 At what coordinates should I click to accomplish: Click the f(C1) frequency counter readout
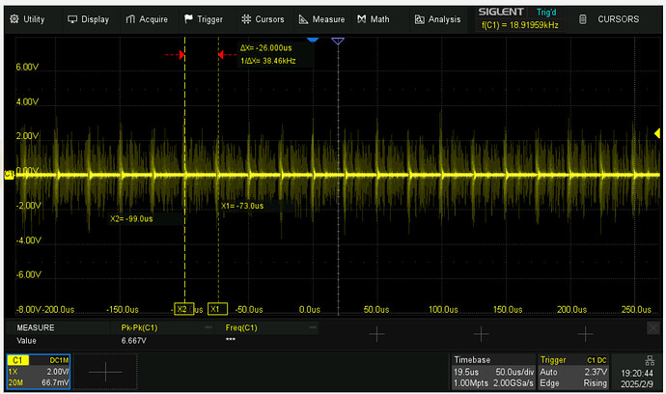(519, 25)
